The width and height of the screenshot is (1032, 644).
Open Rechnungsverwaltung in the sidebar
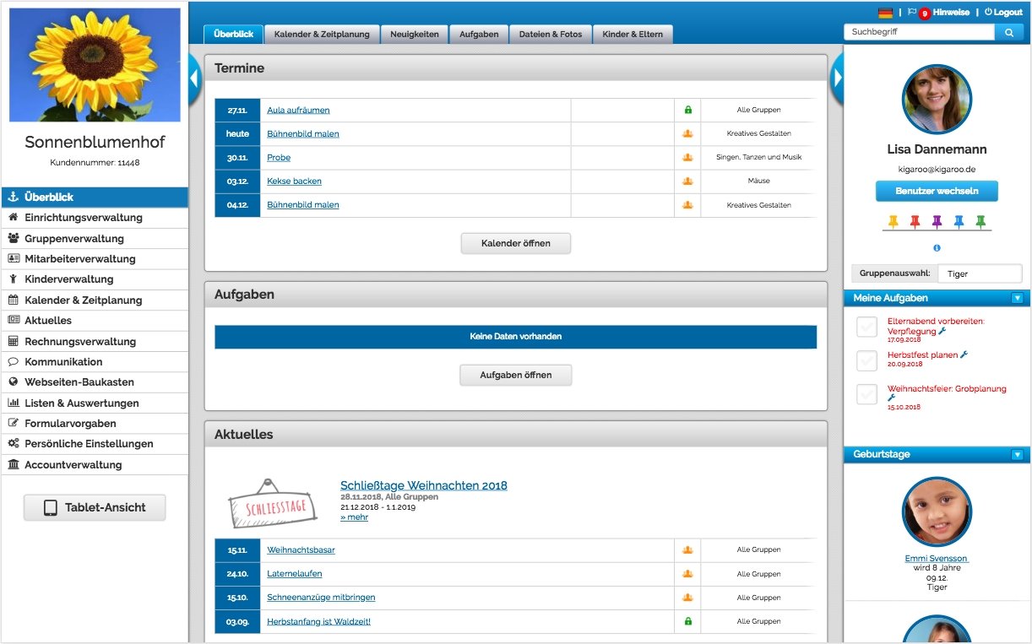95,342
